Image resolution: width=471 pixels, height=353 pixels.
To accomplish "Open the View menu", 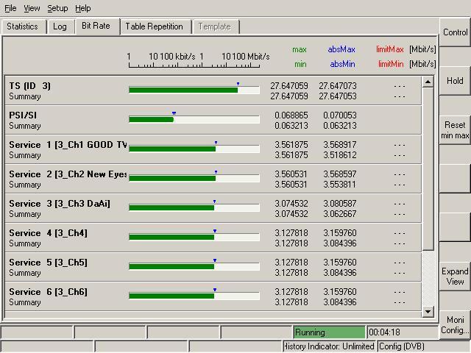I will (32, 8).
